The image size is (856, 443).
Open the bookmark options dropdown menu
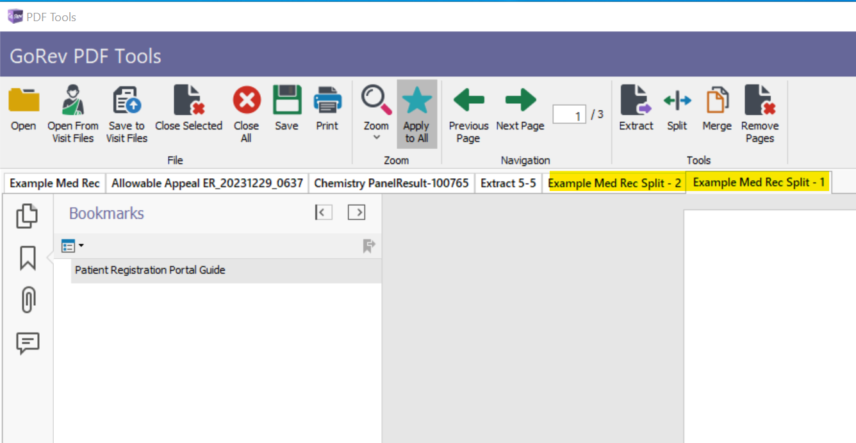pyautogui.click(x=72, y=246)
